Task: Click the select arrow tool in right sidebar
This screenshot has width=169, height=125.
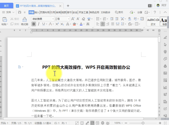Action: click(165, 44)
